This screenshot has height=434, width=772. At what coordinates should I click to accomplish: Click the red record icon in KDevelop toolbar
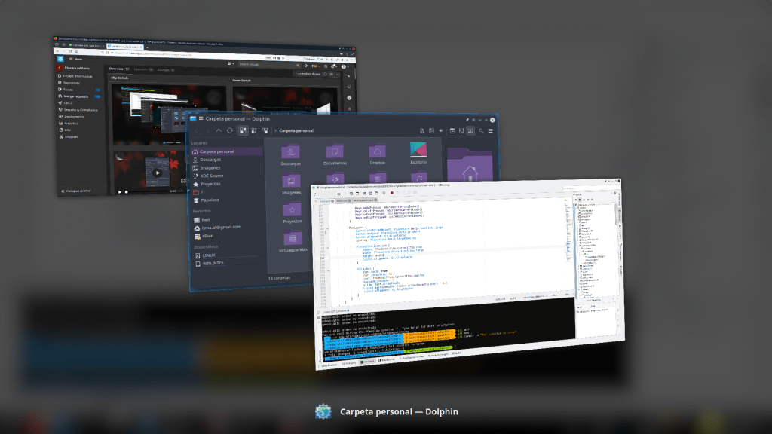coord(393,193)
